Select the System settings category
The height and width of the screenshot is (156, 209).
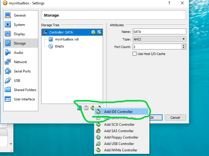coord(19,25)
